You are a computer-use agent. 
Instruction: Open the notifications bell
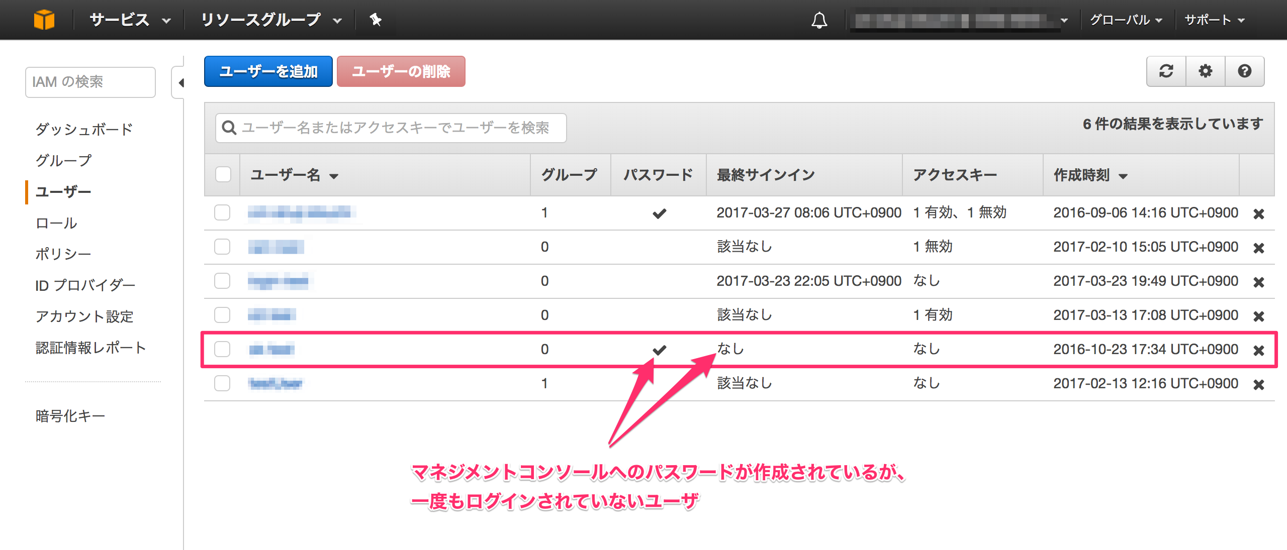pos(819,20)
